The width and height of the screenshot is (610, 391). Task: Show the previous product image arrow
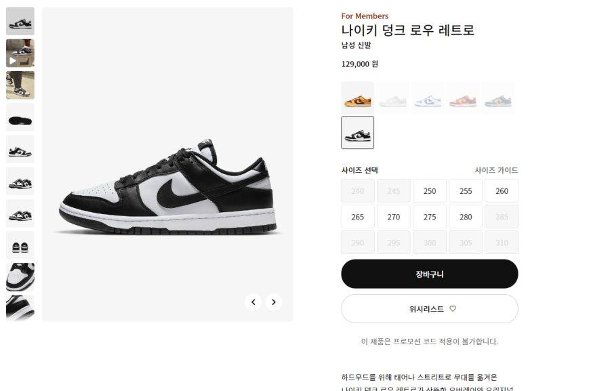[x=253, y=302]
